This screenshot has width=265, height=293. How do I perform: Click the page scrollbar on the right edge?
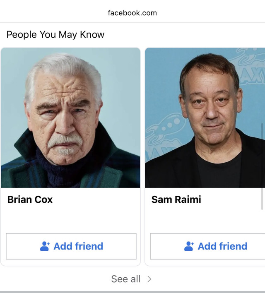pos(262,137)
